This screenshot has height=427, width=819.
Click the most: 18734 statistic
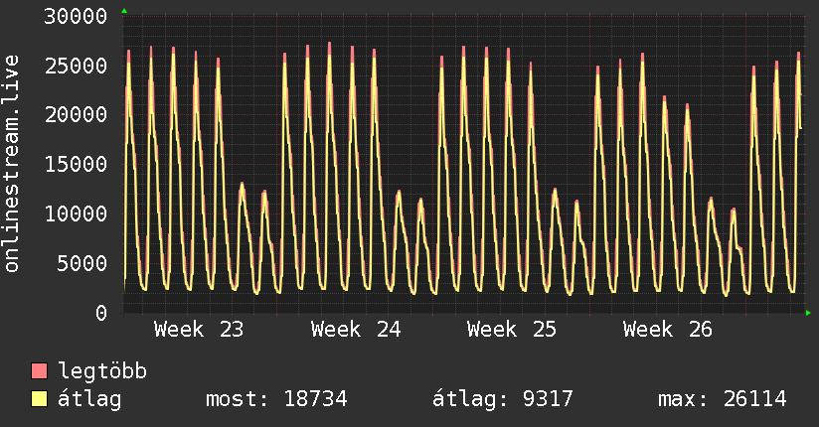(277, 399)
